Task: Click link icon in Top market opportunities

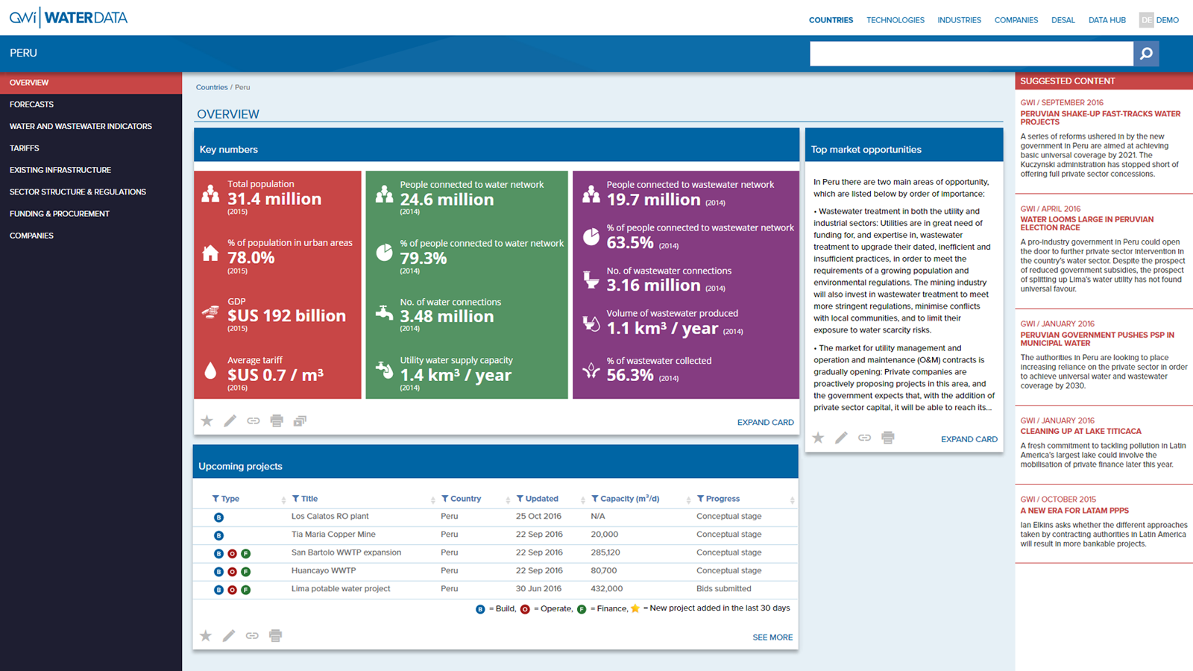Action: pos(864,438)
